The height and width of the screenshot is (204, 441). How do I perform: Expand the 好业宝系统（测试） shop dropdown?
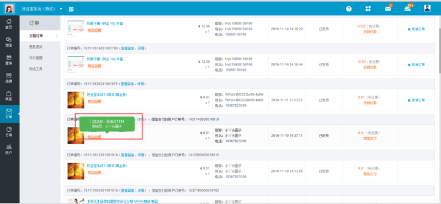[42, 9]
